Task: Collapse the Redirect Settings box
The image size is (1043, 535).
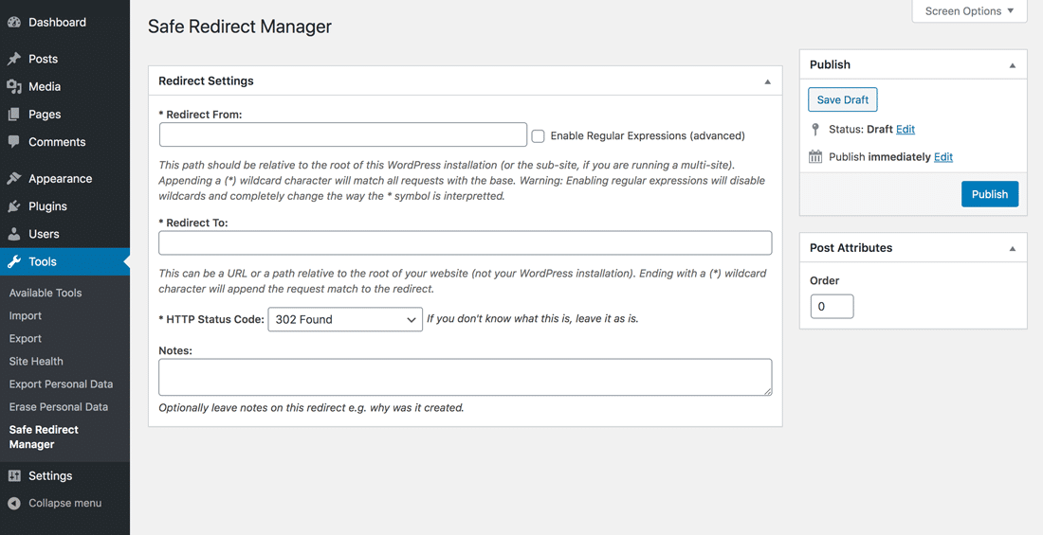Action: click(x=768, y=81)
